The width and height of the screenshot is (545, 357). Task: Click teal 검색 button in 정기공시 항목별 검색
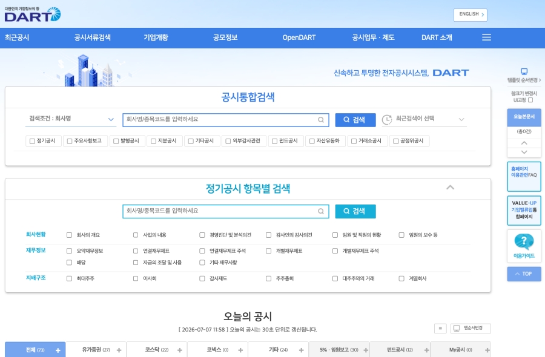(x=355, y=211)
